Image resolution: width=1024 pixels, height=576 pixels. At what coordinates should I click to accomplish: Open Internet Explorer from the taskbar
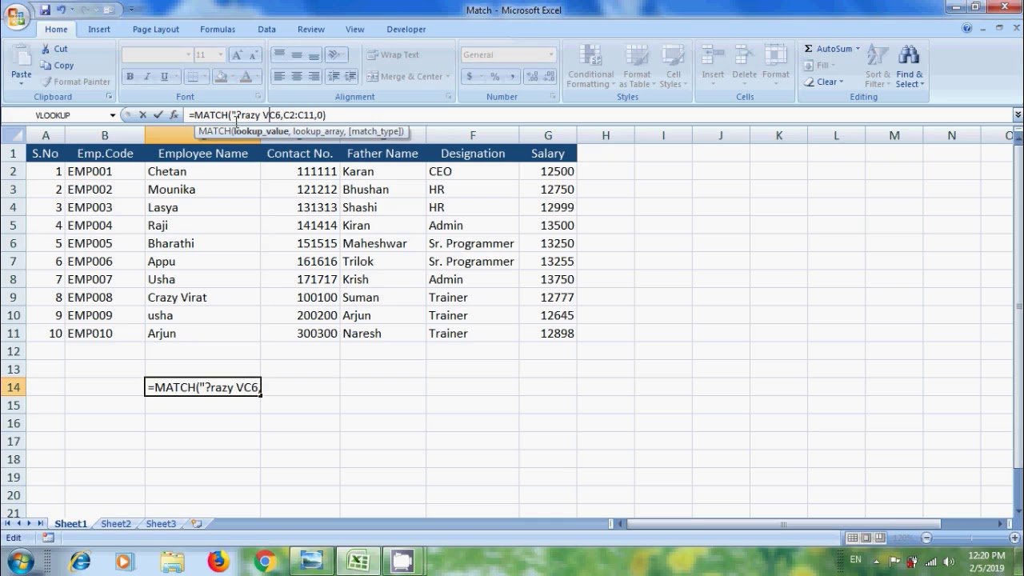pos(80,562)
